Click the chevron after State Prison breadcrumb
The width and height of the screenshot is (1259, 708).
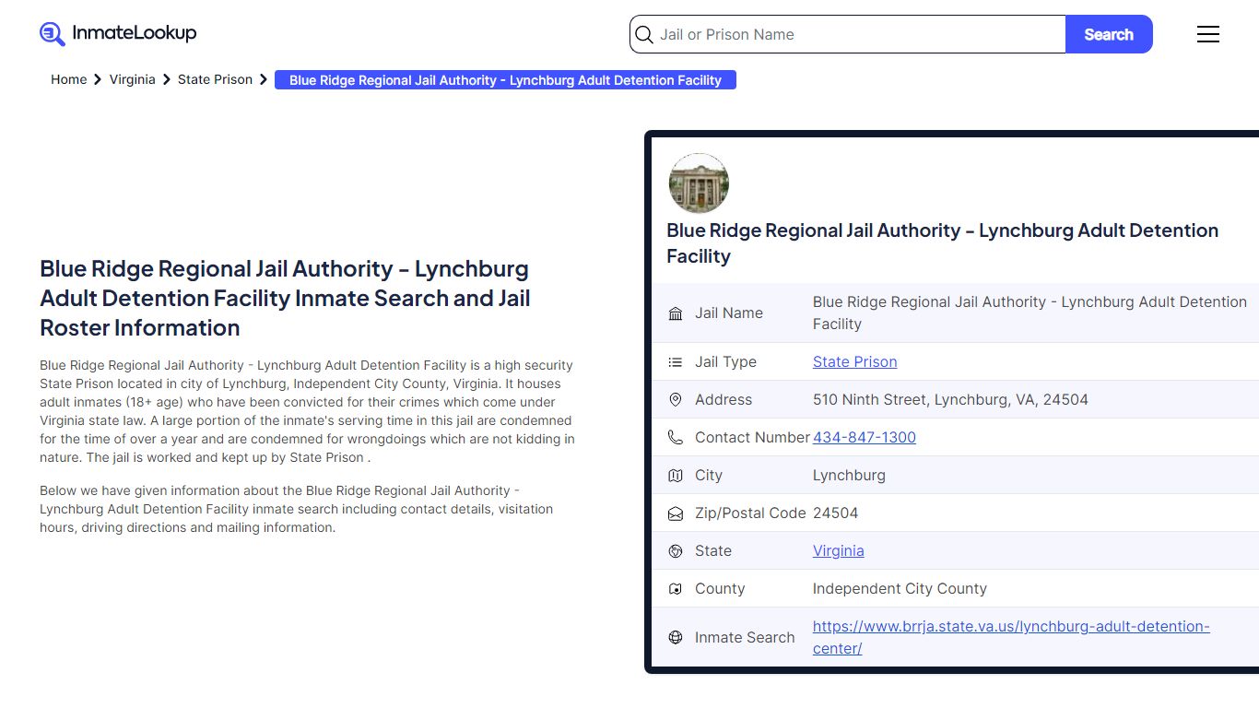pos(264,80)
